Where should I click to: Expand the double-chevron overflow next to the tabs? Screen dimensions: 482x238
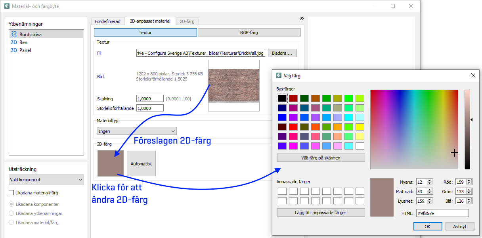[302, 18]
